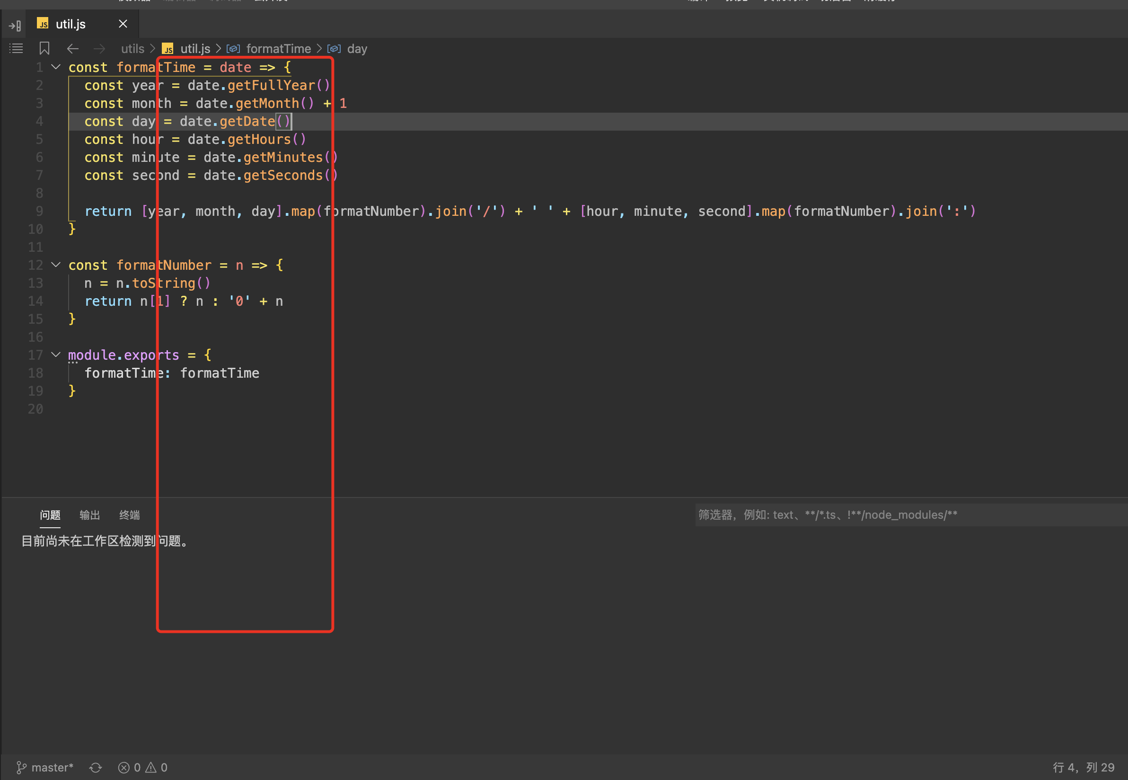Click the sync changes icon in status bar
This screenshot has height=780, width=1128.
[x=95, y=767]
